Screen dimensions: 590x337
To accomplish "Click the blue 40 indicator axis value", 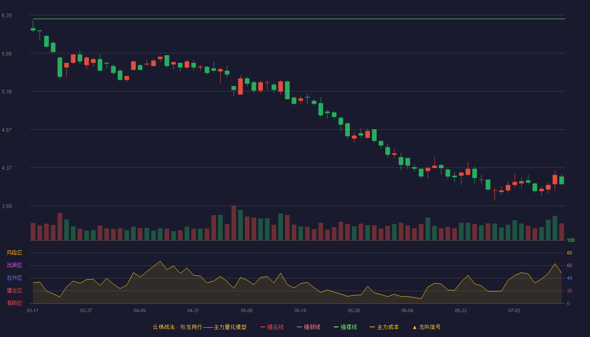I will [x=569, y=278].
